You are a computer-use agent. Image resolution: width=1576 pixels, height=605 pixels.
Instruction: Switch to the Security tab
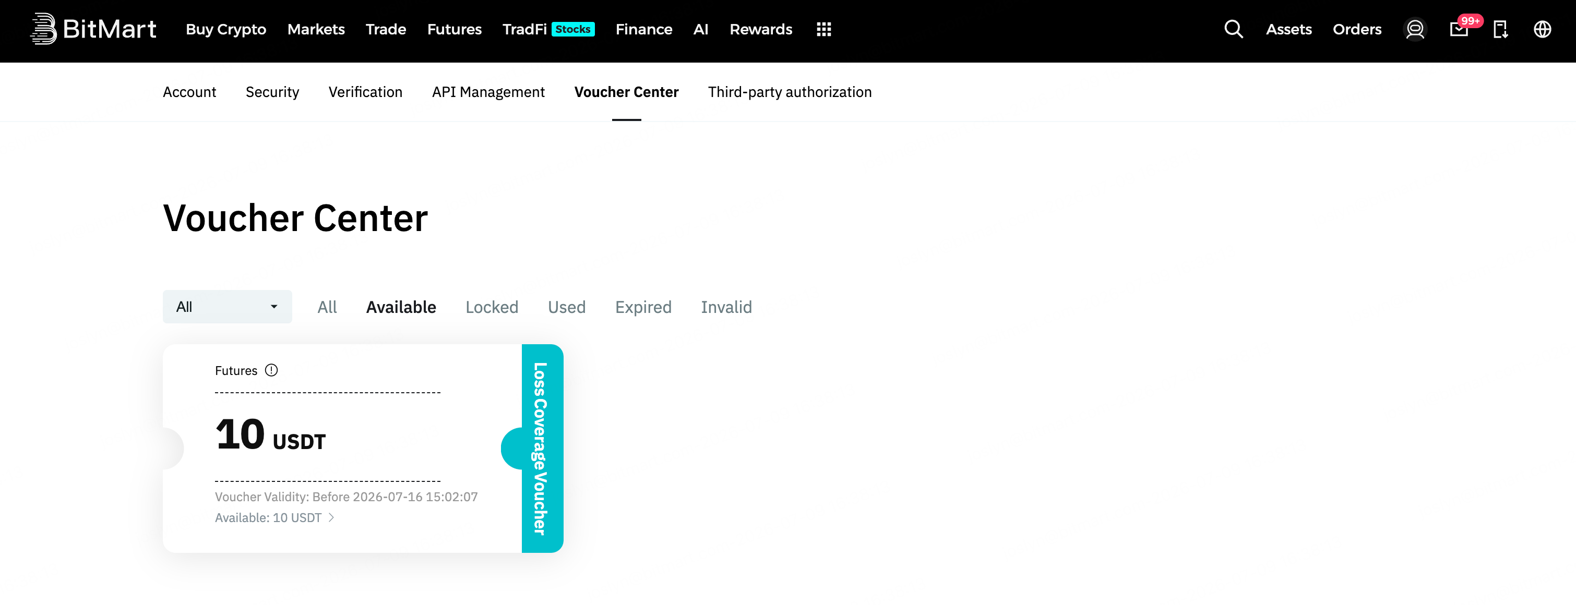coord(272,92)
